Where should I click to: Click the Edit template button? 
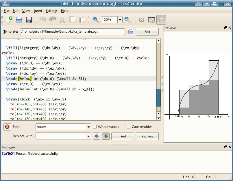click(147, 32)
